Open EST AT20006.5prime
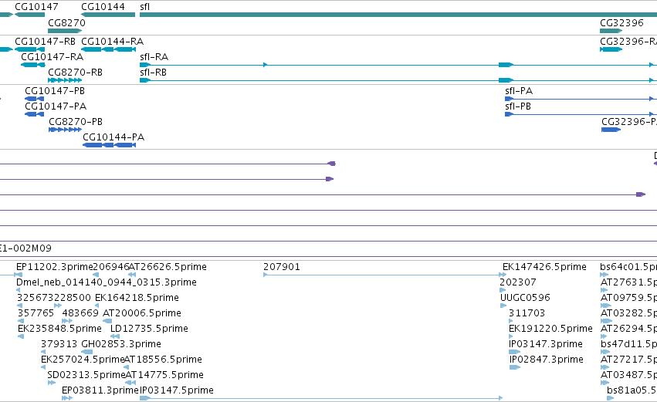Screen dimensions: 657x402 (141, 313)
